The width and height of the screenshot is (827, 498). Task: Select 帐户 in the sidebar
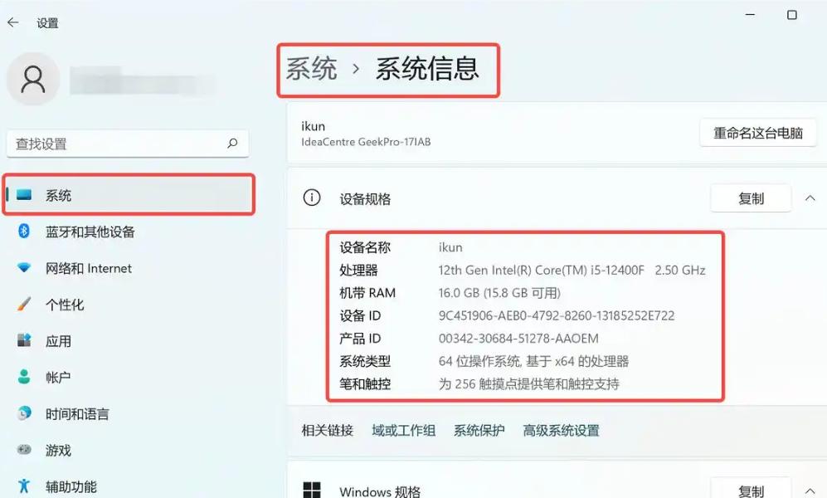[58, 377]
